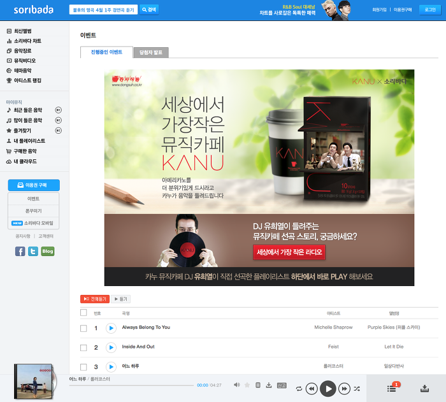Image resolution: width=446 pixels, height=402 pixels.
Task: Play recently listened music (최근 들은 음악 play icon)
Action: click(59, 110)
